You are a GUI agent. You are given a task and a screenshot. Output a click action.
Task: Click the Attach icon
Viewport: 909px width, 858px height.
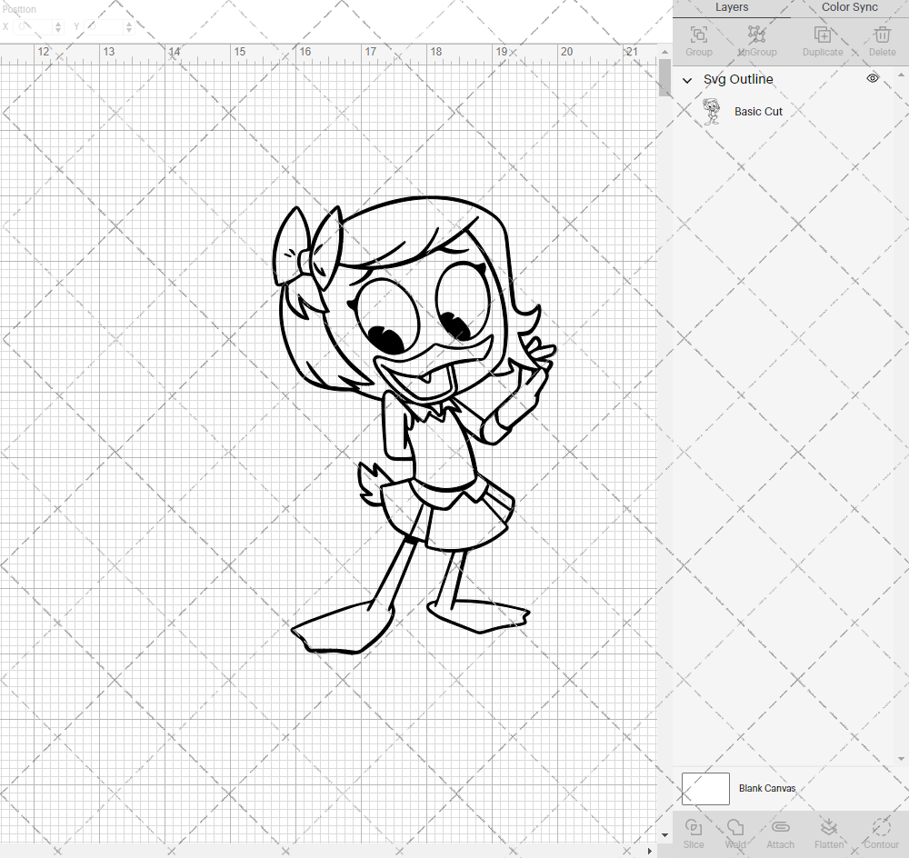(x=780, y=827)
